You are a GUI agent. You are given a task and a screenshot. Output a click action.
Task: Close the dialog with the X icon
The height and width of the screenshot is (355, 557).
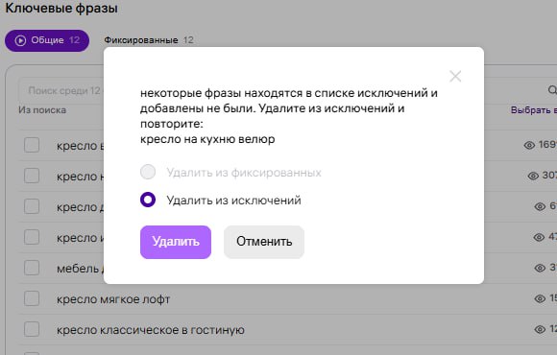[455, 76]
